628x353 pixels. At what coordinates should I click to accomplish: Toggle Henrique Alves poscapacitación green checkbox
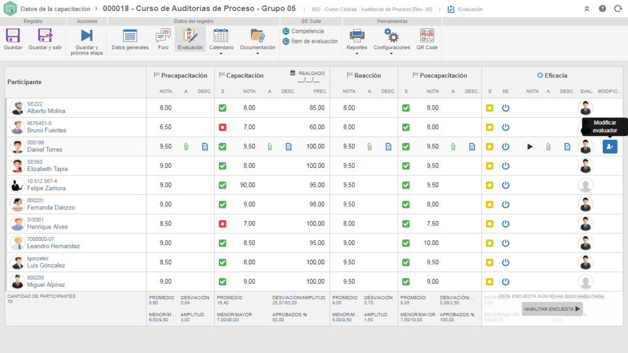(406, 224)
